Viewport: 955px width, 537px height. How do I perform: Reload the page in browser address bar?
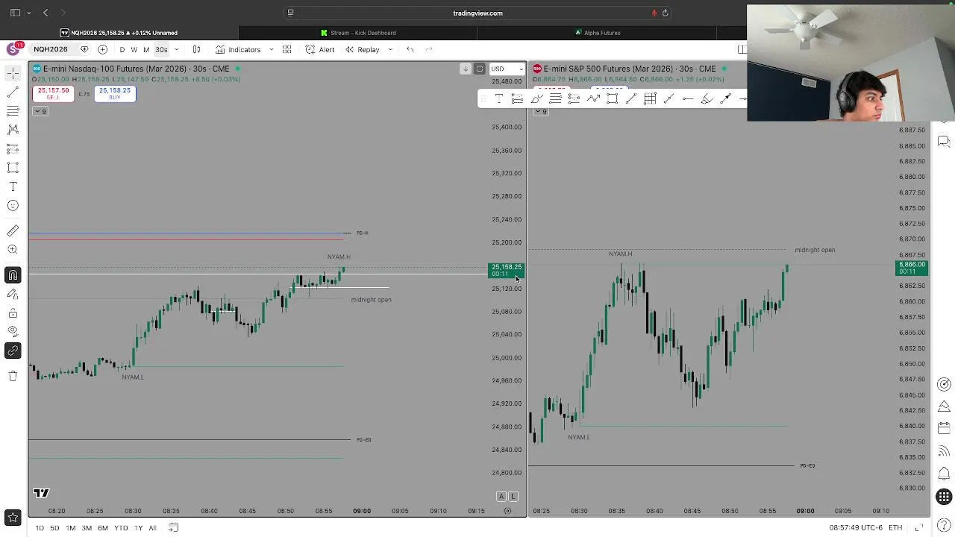(x=666, y=13)
